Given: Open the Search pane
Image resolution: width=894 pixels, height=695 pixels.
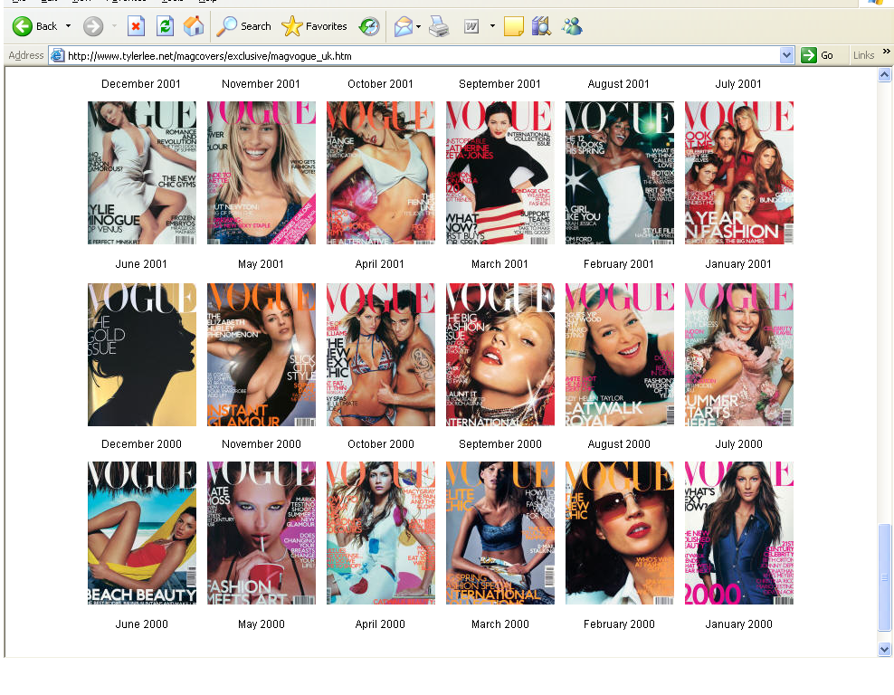Looking at the screenshot, I should pos(244,26).
